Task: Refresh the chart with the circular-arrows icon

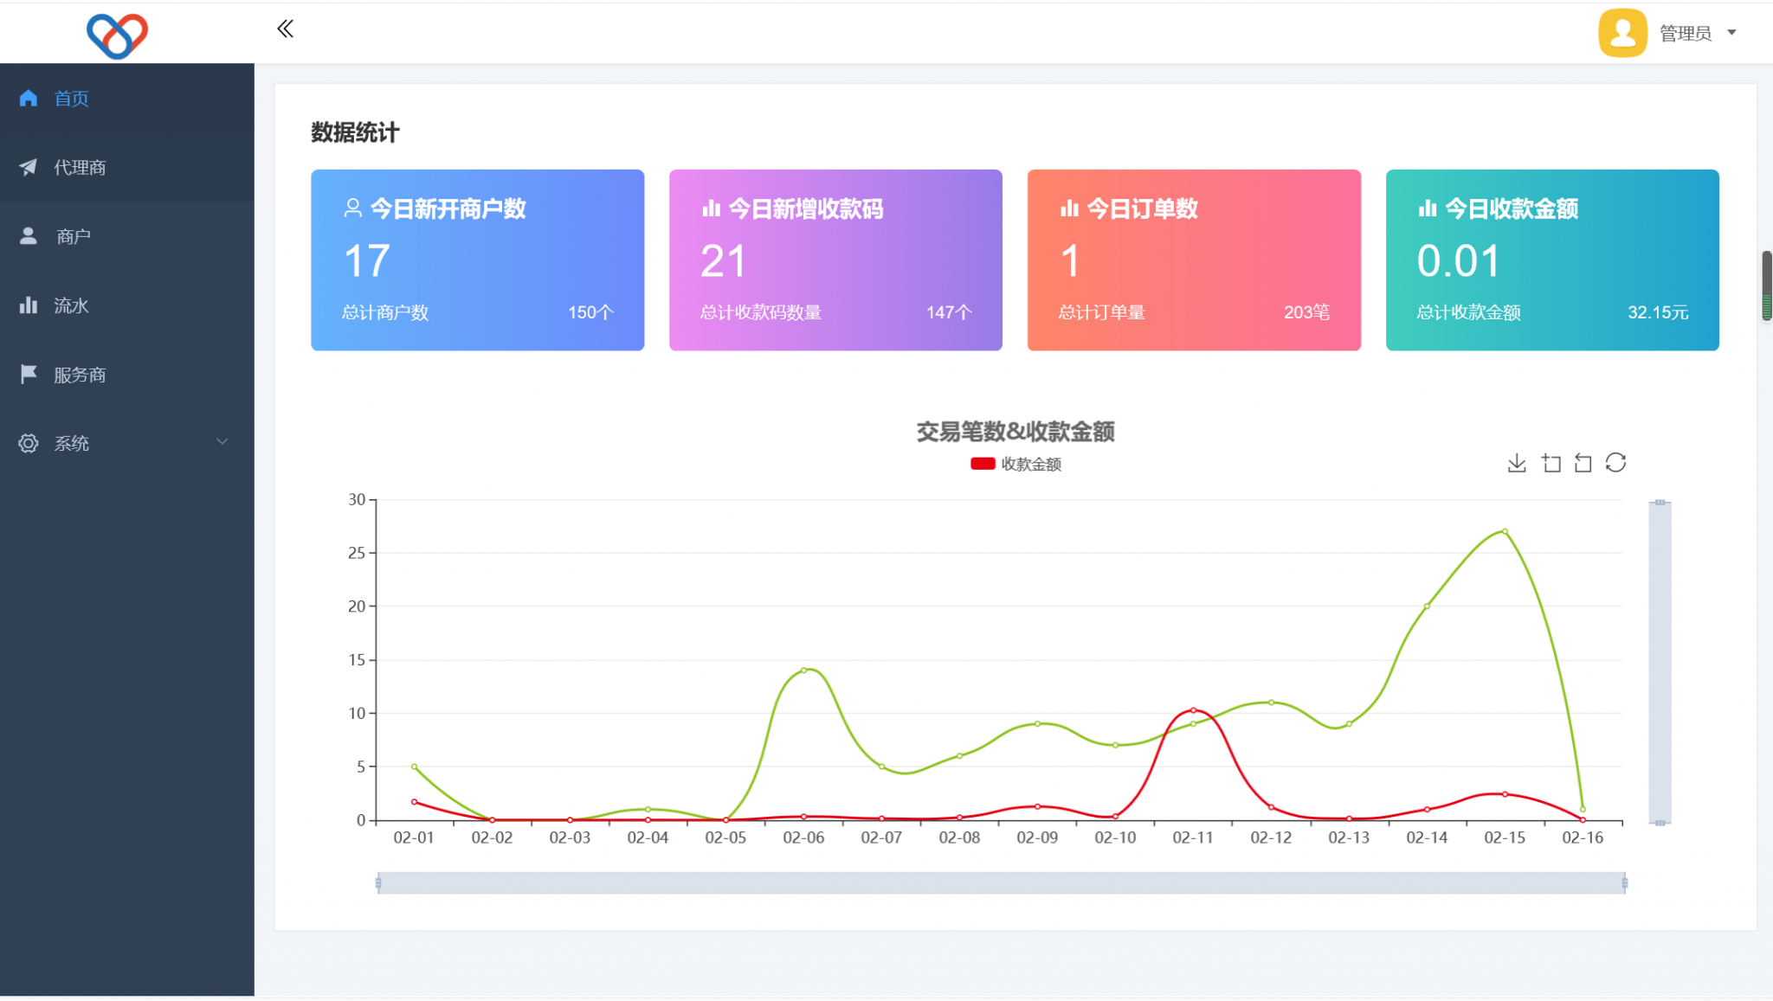Action: click(1616, 463)
